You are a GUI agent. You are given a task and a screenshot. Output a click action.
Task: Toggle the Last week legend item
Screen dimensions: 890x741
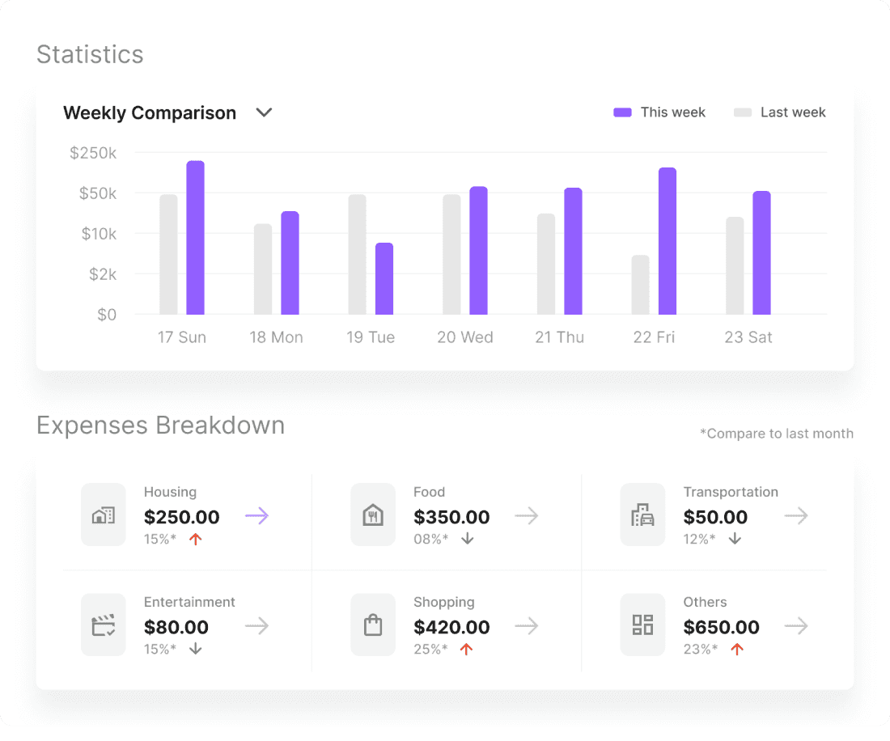click(x=779, y=112)
